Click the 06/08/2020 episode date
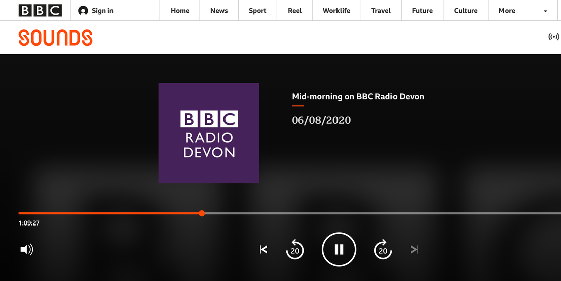The height and width of the screenshot is (281, 561). 321,120
